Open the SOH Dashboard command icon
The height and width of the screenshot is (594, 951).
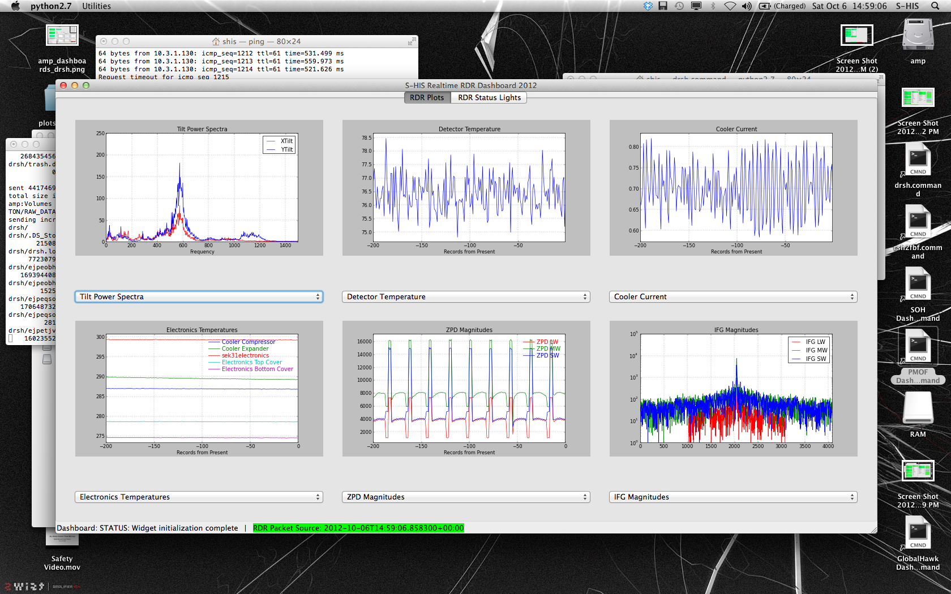[x=918, y=283]
